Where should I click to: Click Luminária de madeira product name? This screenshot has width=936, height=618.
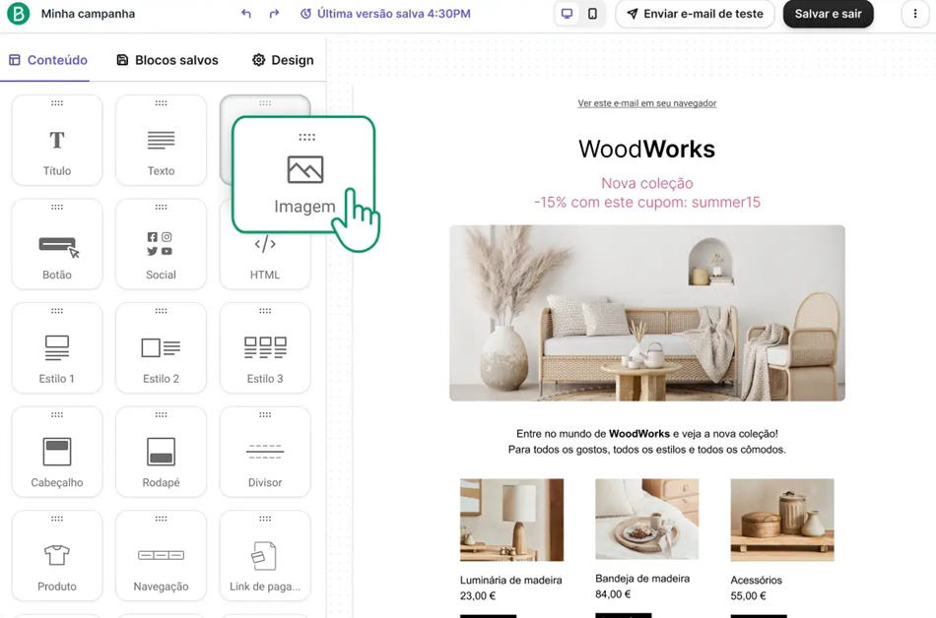[511, 580]
